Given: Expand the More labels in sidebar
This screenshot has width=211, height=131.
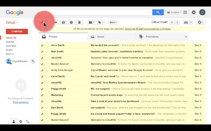Looking at the screenshot, I should pyautogui.click(x=10, y=54).
